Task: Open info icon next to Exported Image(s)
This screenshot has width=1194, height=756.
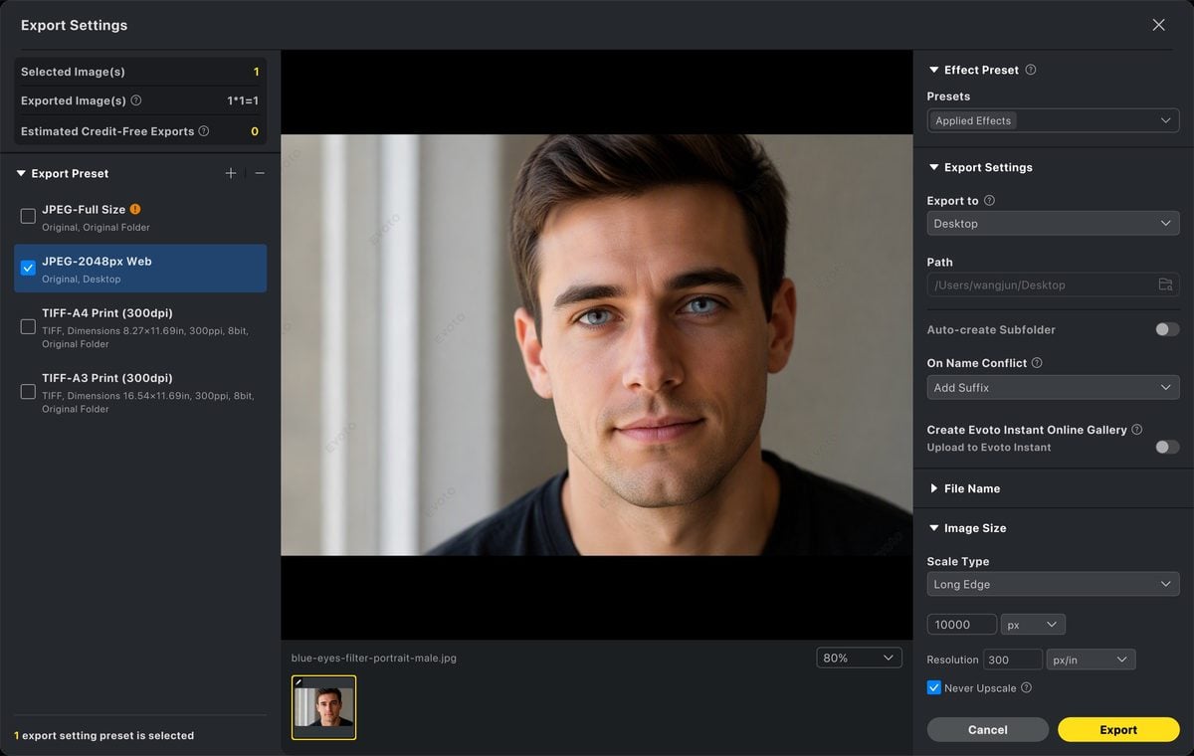Action: [136, 100]
